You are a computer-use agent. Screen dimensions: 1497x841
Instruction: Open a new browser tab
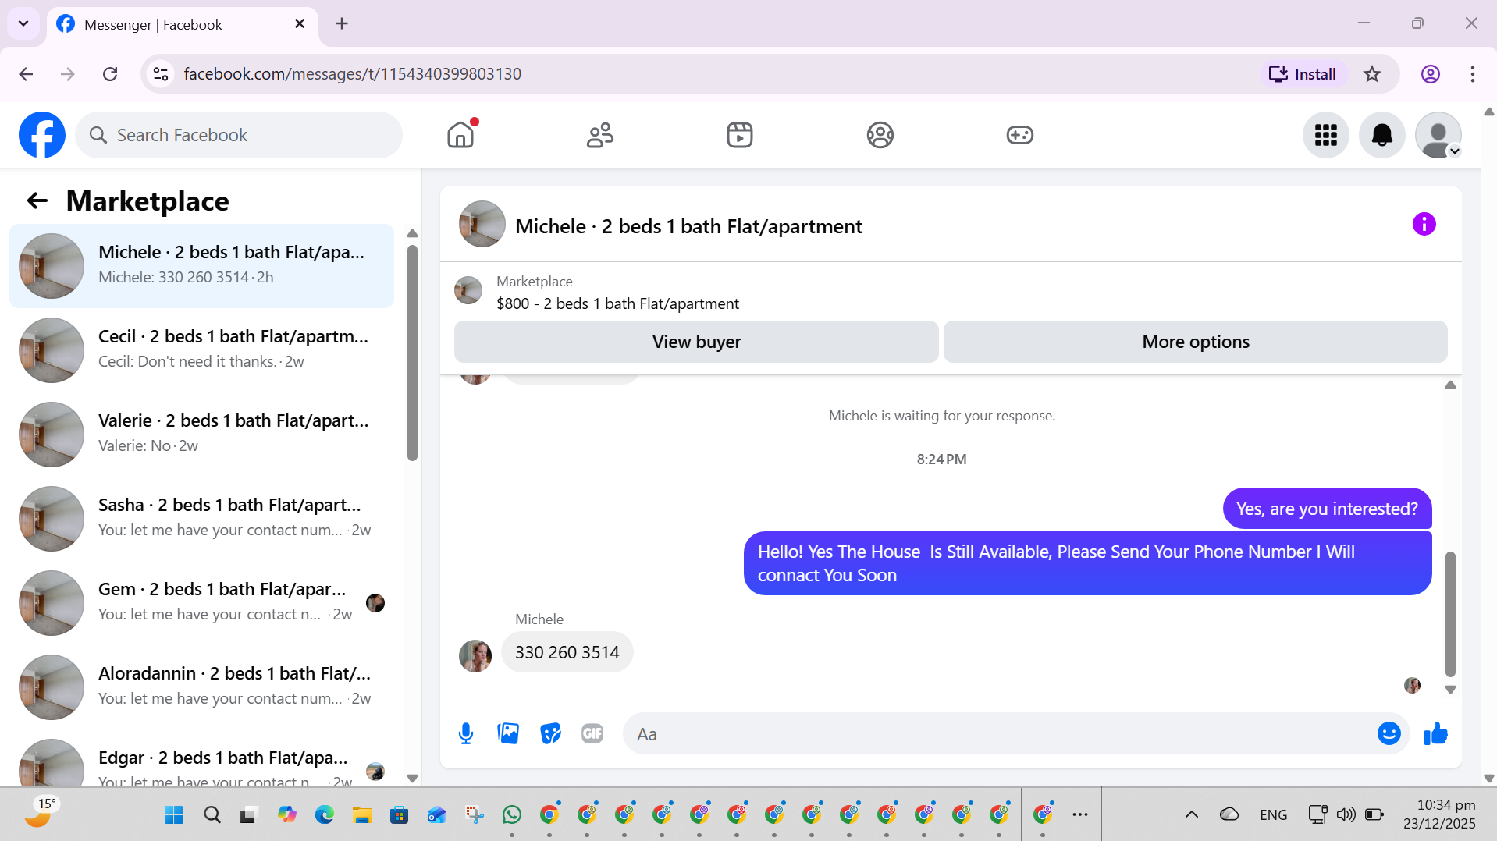pyautogui.click(x=342, y=23)
